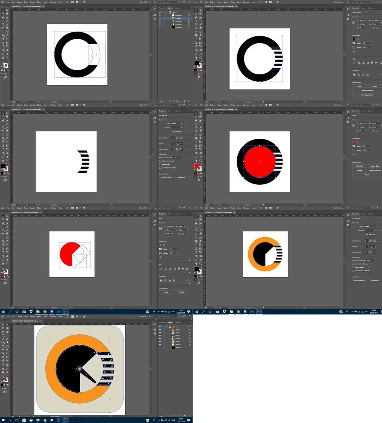This screenshot has height=423, width=382.
Task: Open zoom level dropdown in beige-icon window
Action: (x=19, y=416)
